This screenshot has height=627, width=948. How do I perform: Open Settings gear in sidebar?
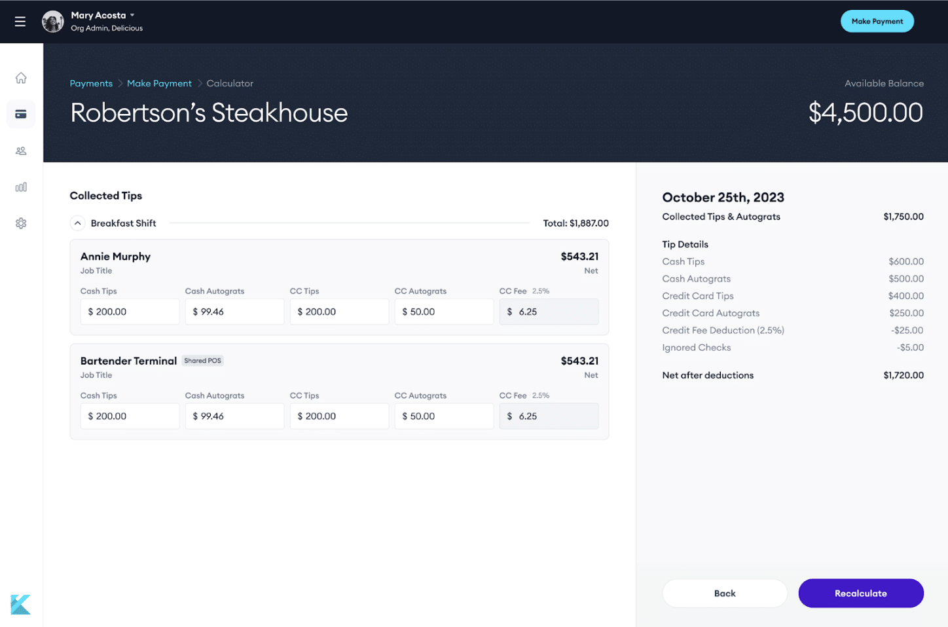[21, 223]
